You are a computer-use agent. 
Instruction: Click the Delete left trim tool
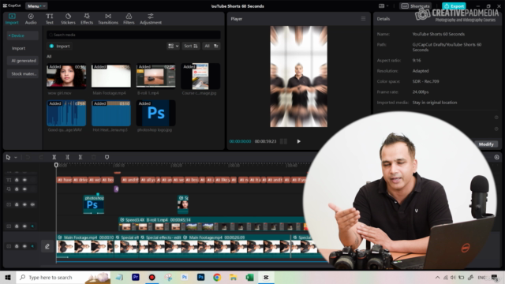tap(67, 157)
